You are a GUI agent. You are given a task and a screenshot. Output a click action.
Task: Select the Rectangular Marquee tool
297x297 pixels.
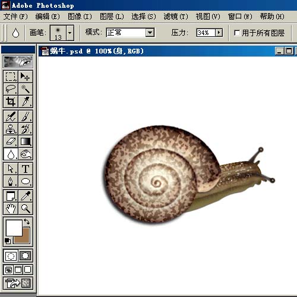coord(11,77)
